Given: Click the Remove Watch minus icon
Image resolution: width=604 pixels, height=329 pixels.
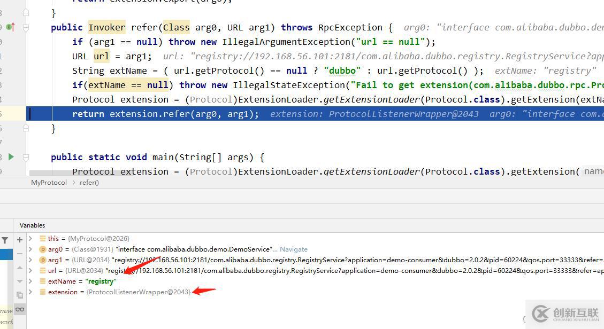Looking at the screenshot, I should click(x=20, y=253).
